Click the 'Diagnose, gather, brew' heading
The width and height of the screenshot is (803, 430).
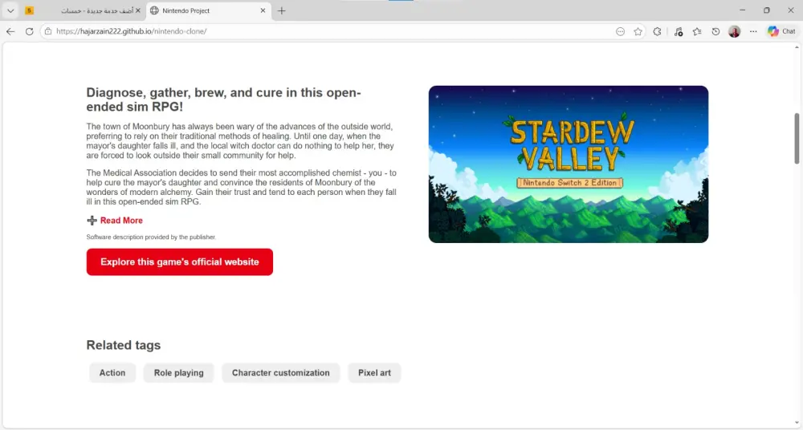(224, 99)
